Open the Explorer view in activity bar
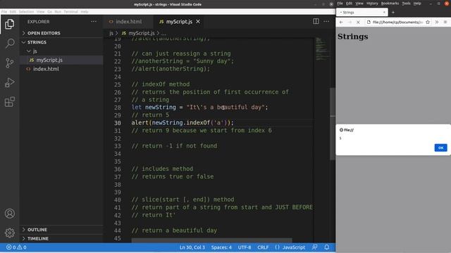Screen dimensions: 451x253 pyautogui.click(x=9, y=24)
